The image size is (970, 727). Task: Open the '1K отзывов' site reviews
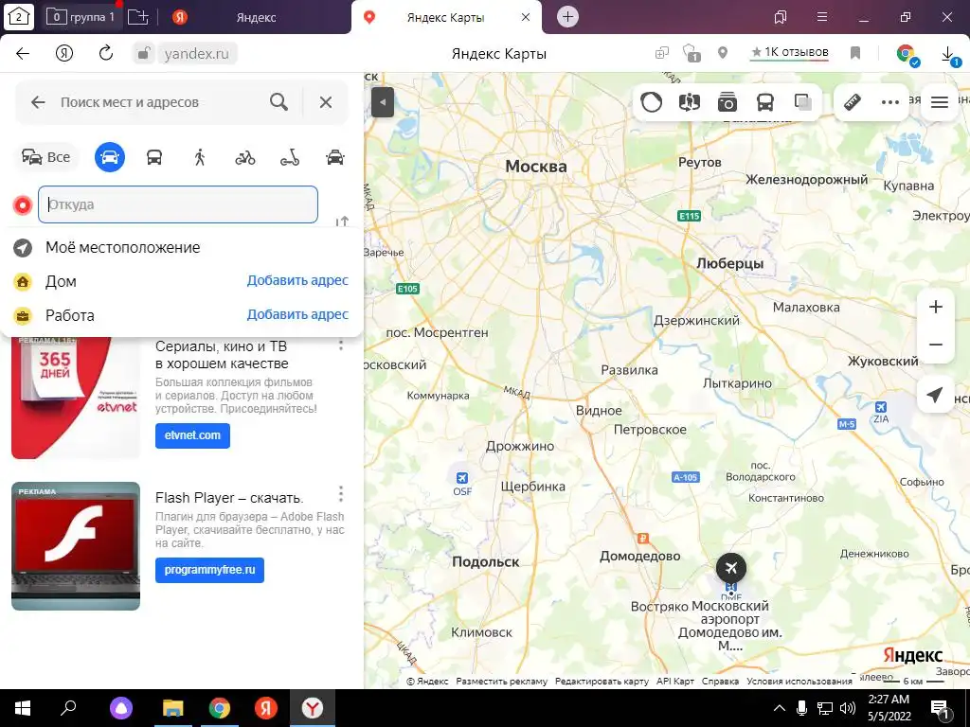789,53
